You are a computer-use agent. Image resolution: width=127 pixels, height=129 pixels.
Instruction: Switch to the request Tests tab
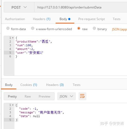(116, 19)
